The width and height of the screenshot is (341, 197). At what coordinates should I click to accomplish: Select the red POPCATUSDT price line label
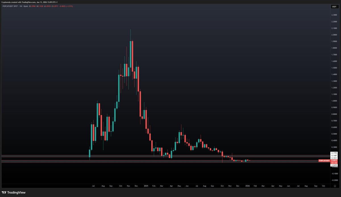coord(324,160)
